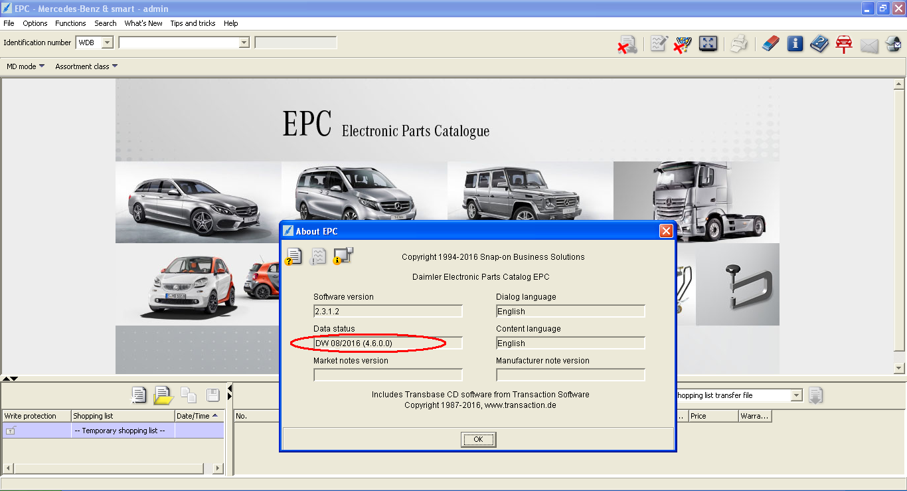Screen dimensions: 907x491
Task: Close the About EPC dialog
Action: tap(666, 231)
